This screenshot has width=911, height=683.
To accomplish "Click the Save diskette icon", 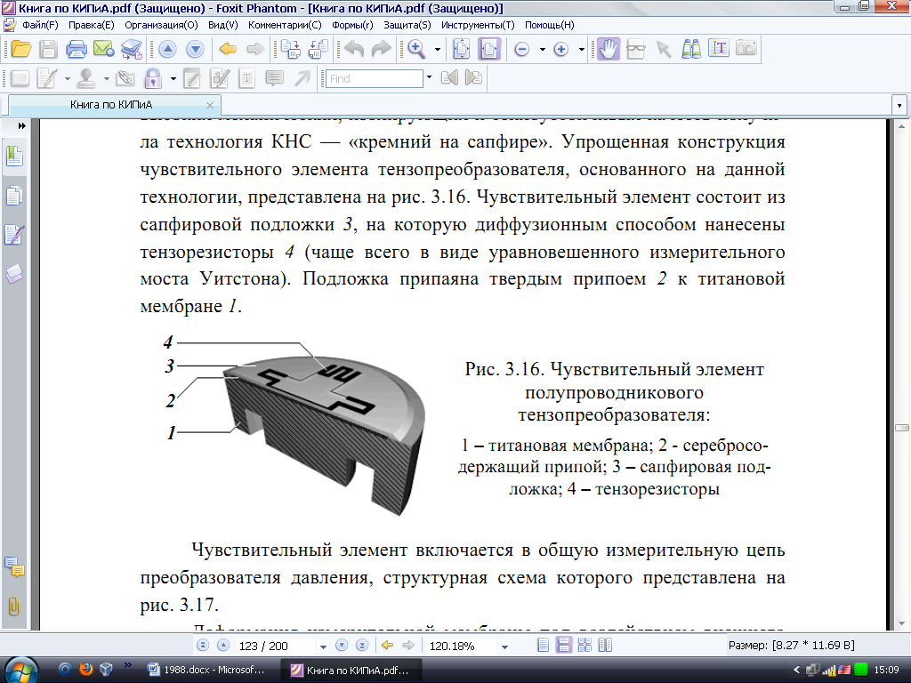I will [48, 50].
